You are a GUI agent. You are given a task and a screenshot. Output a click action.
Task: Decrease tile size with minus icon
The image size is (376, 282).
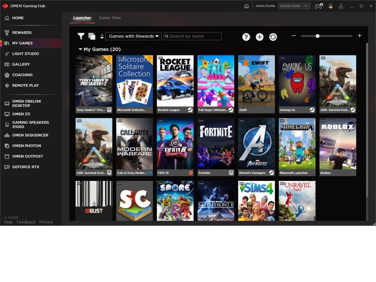(x=294, y=36)
